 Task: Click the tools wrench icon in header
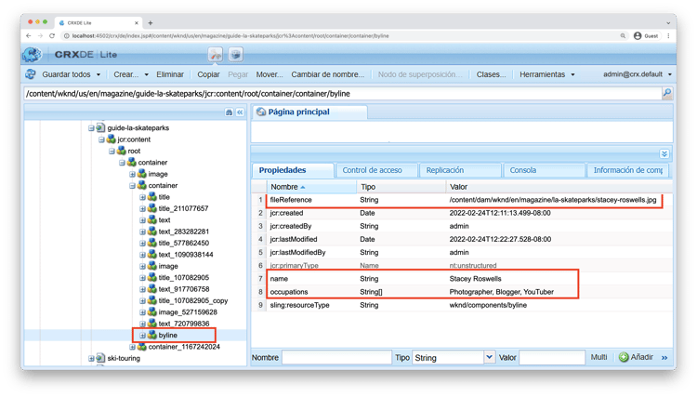(x=216, y=55)
